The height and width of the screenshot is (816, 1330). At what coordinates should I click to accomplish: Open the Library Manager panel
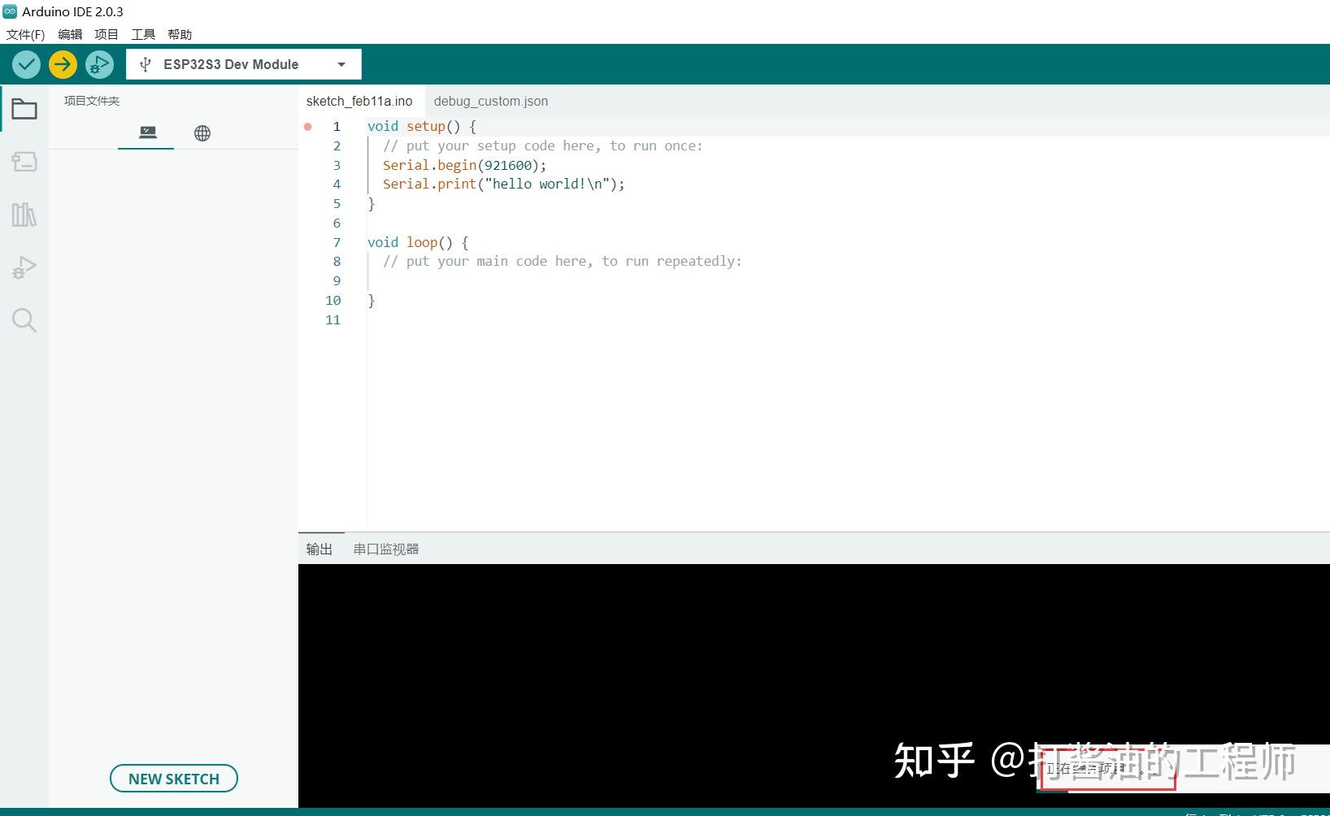click(x=24, y=214)
